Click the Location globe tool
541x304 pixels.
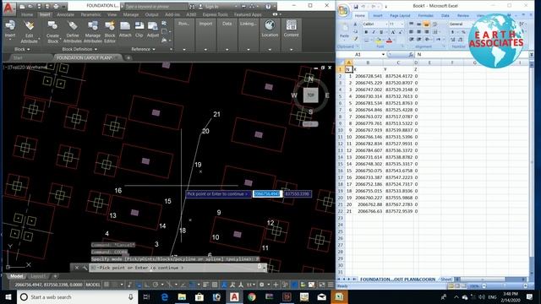pos(270,28)
